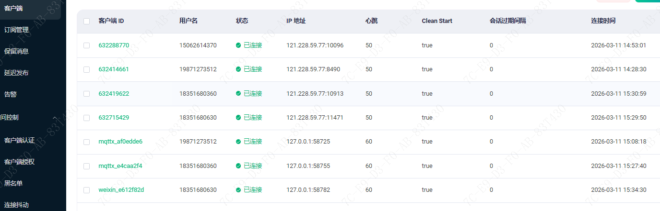Click connected status icon for client 632288770
This screenshot has height=211, width=660.
238,45
